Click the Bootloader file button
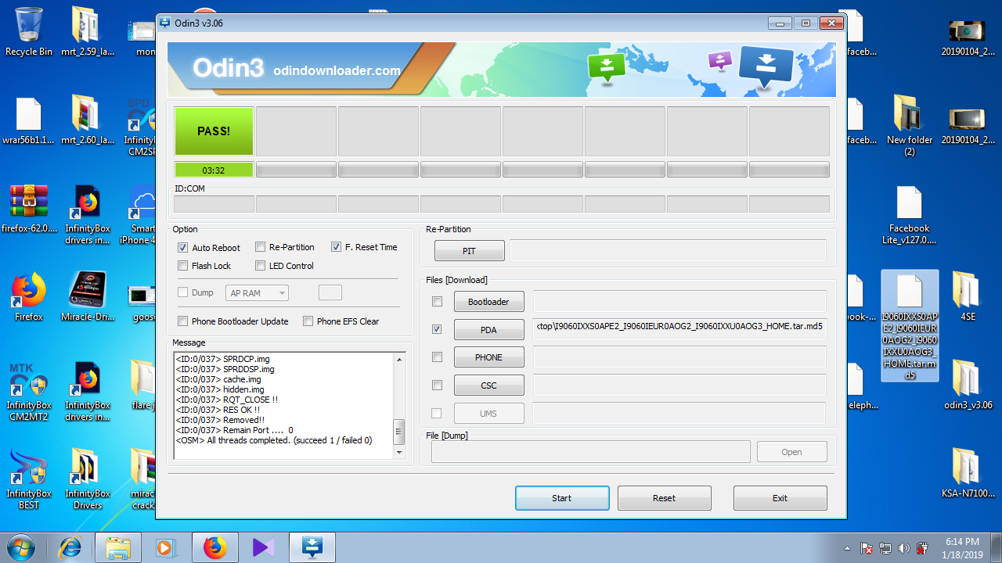The height and width of the screenshot is (563, 1002). point(488,302)
